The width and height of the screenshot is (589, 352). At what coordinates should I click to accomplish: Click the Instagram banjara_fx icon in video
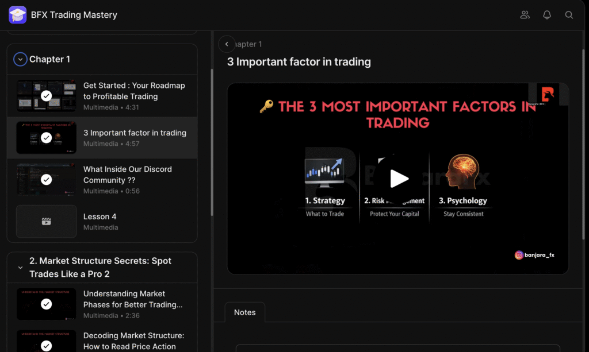pos(519,255)
